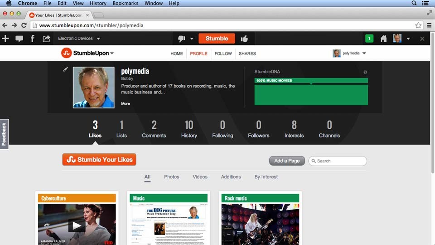Close the StumbleUpon toolbar with the X
Screen dimensions: 435x245
[422, 39]
